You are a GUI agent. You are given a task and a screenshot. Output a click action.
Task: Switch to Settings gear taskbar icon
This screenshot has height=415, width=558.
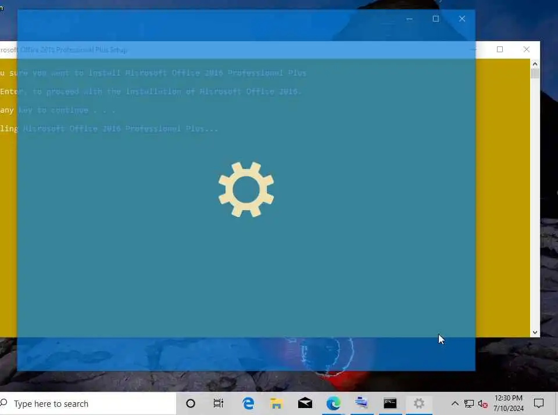(419, 403)
